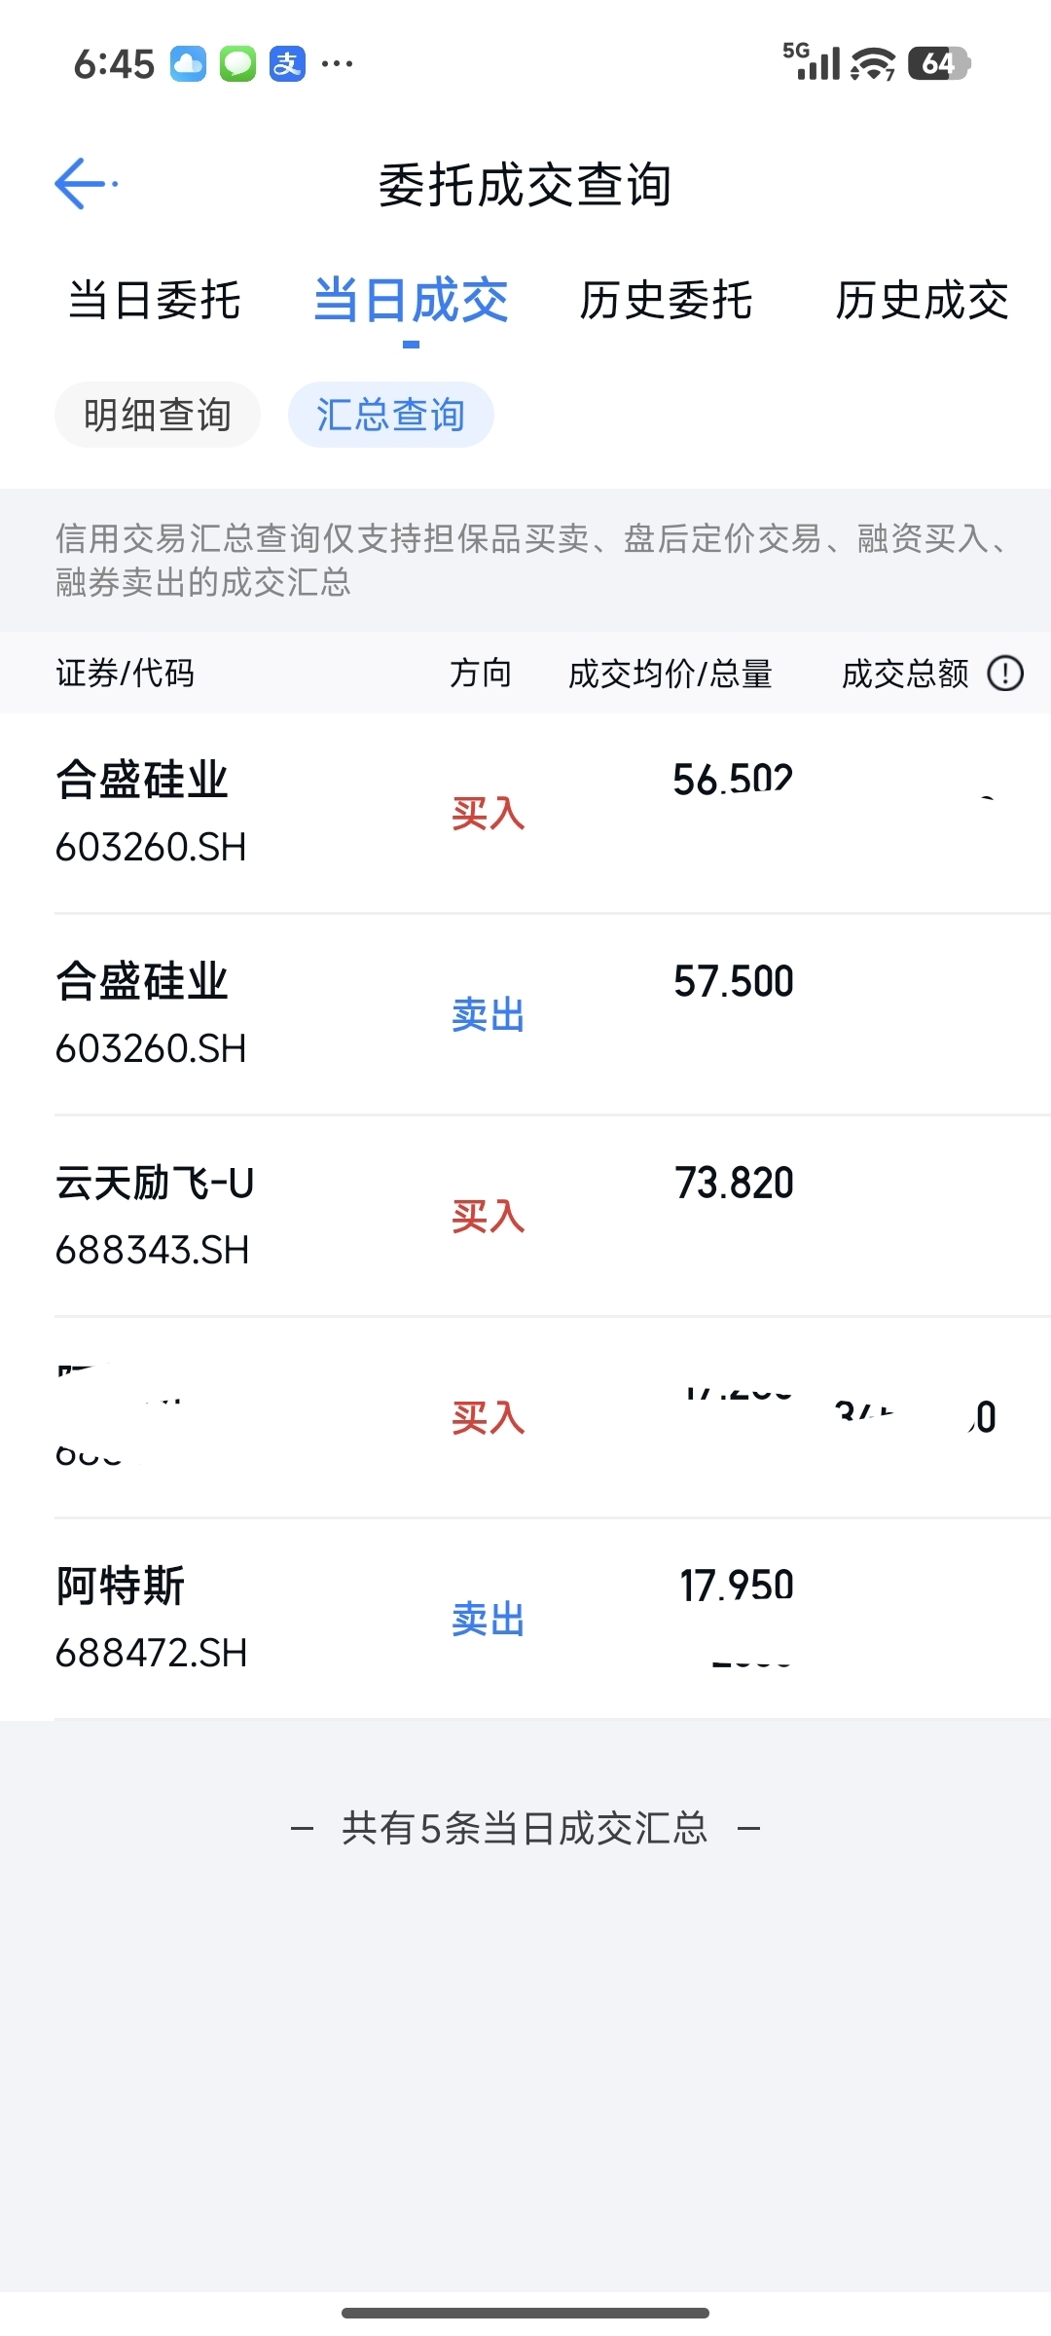Tap the blue back arrow
The height and width of the screenshot is (2336, 1051).
click(82, 183)
